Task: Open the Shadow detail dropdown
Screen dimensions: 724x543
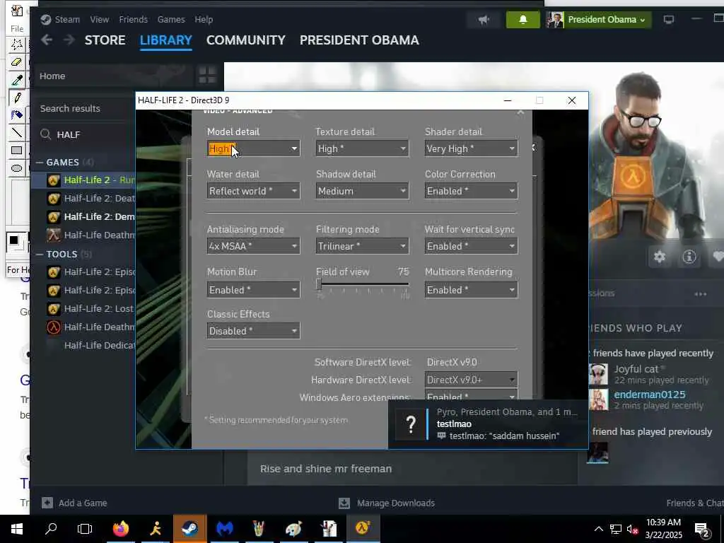Action: 362,191
